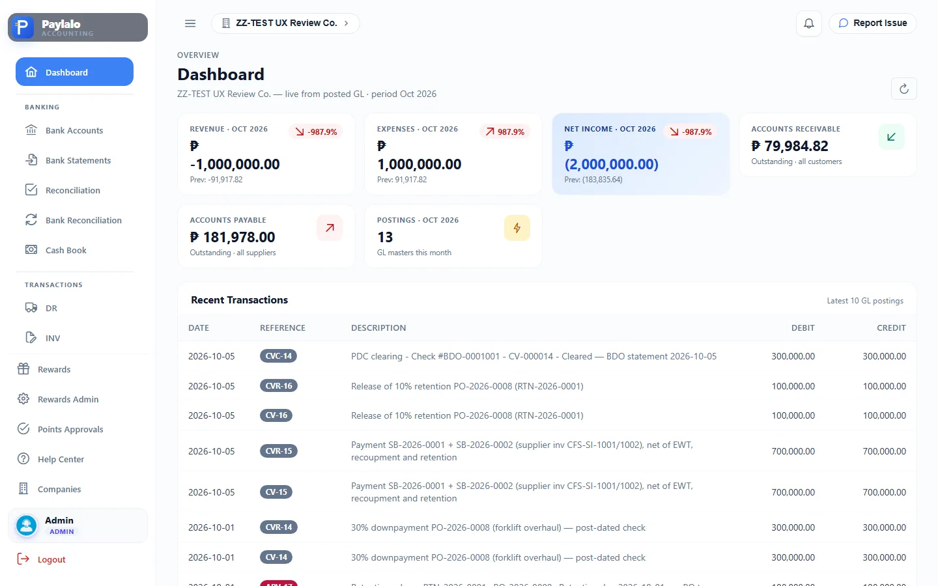Click the CVC-14 reference badge

click(278, 356)
